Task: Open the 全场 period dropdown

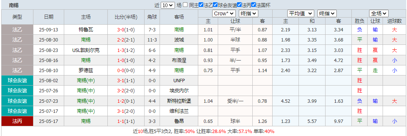Action: coord(379,13)
